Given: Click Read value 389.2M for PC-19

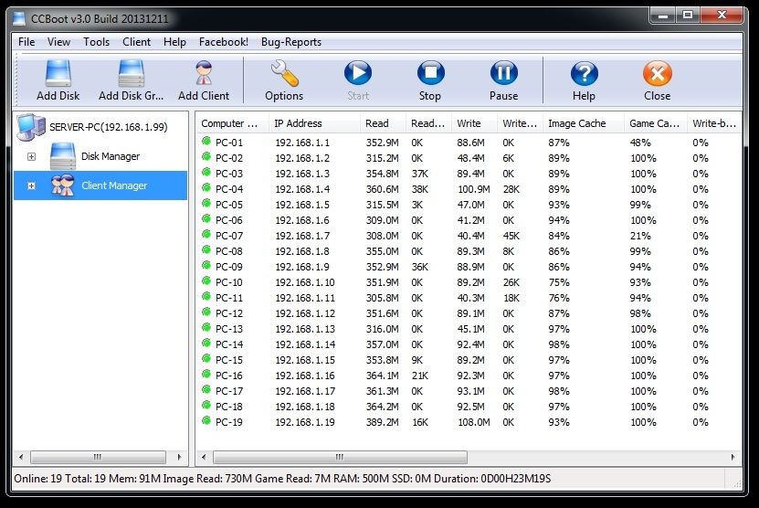Looking at the screenshot, I should coord(383,422).
